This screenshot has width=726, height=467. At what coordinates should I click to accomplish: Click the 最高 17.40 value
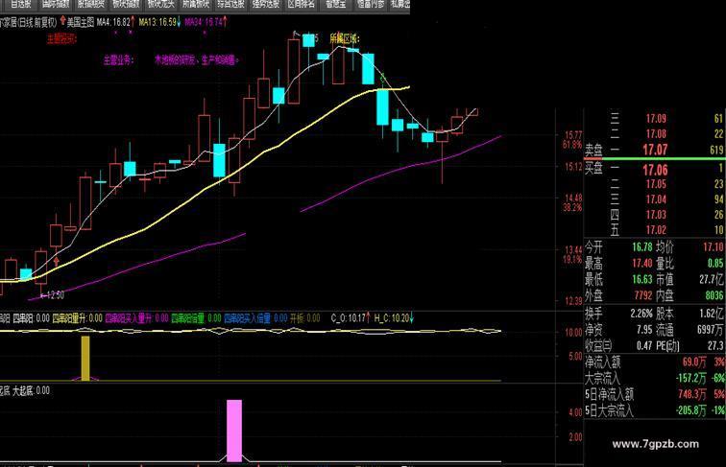pyautogui.click(x=642, y=263)
